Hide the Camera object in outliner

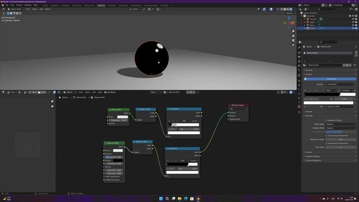point(353,19)
